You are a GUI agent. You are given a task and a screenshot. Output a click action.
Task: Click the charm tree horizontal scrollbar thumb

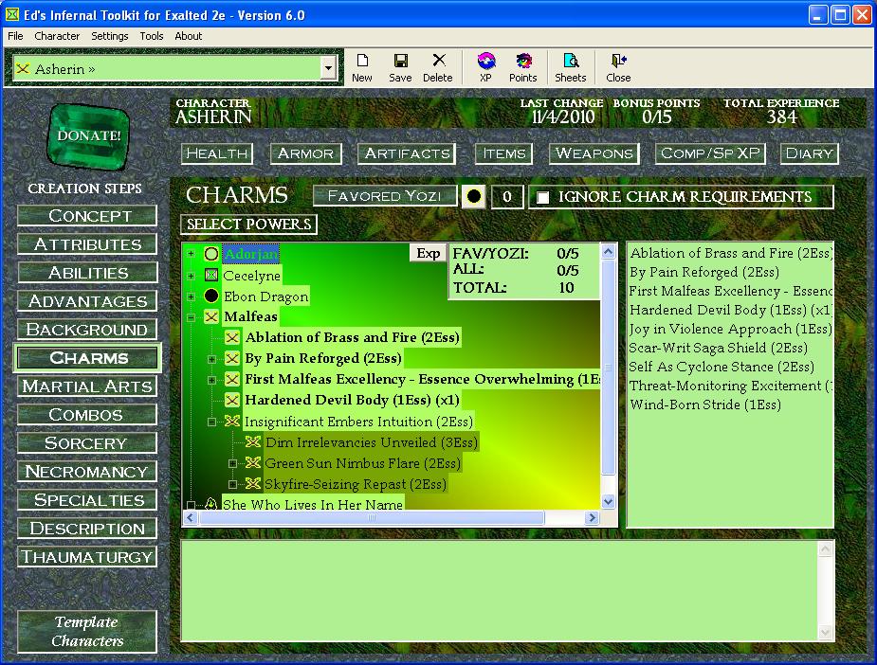tap(372, 518)
